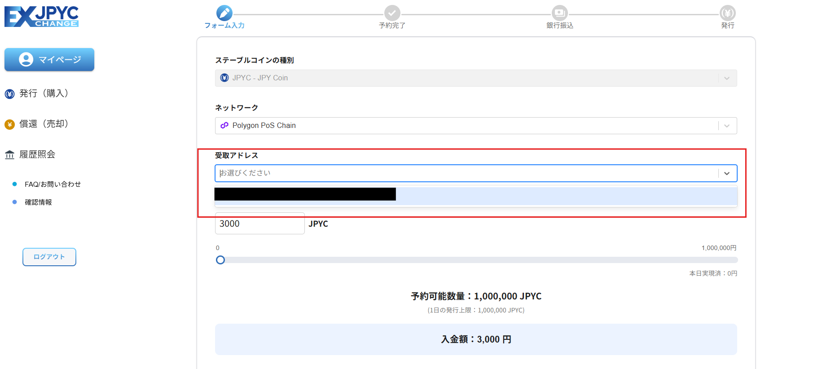This screenshot has height=369, width=840.
Task: Click the user avatar icon in マイページ
Action: point(26,59)
